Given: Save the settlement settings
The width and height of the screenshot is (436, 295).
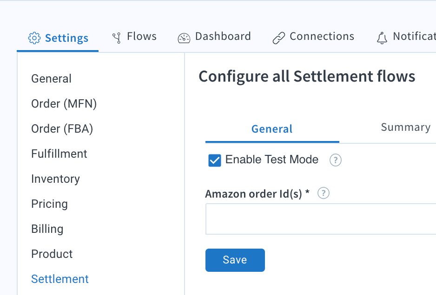Looking at the screenshot, I should point(235,260).
